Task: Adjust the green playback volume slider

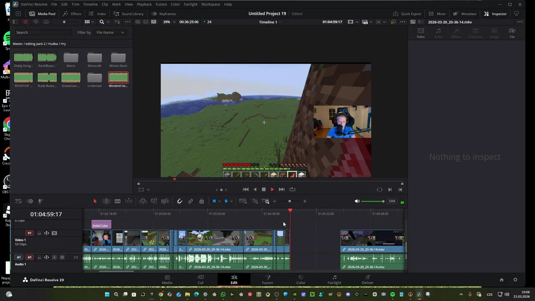Action: point(372,201)
